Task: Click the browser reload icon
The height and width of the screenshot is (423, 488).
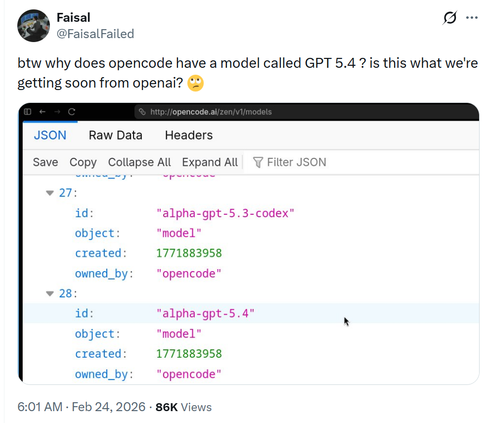Action: click(72, 112)
